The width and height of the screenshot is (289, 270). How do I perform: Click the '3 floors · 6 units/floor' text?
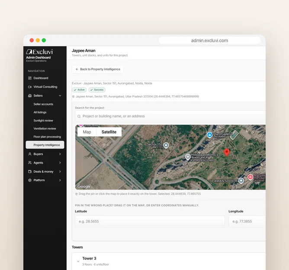96,264
